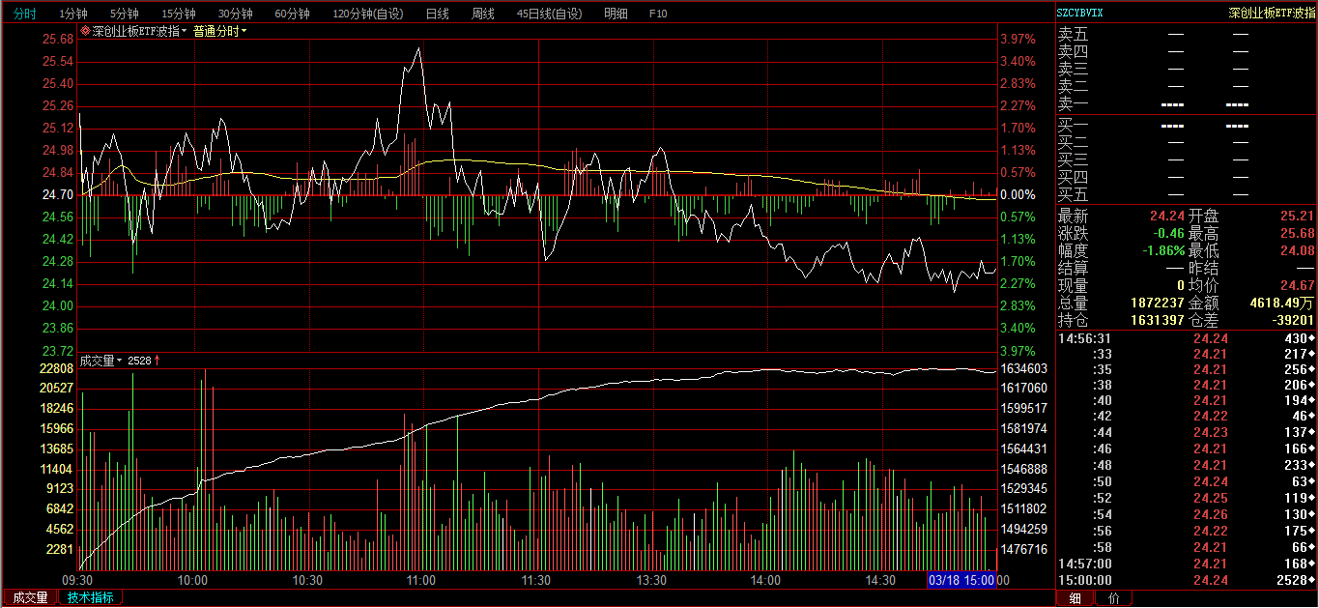Select the 5分钟 period tab
Image resolution: width=1319 pixels, height=608 pixels.
(124, 14)
